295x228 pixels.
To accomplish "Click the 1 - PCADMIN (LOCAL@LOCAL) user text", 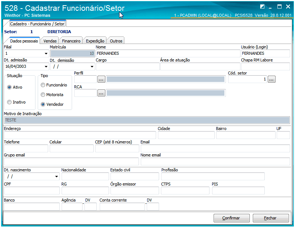I will [203, 15].
